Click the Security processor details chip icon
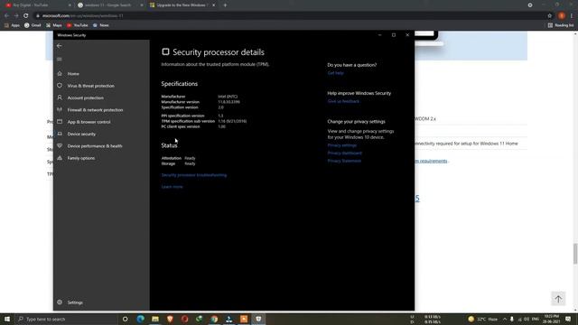The height and width of the screenshot is (325, 578). (x=165, y=52)
